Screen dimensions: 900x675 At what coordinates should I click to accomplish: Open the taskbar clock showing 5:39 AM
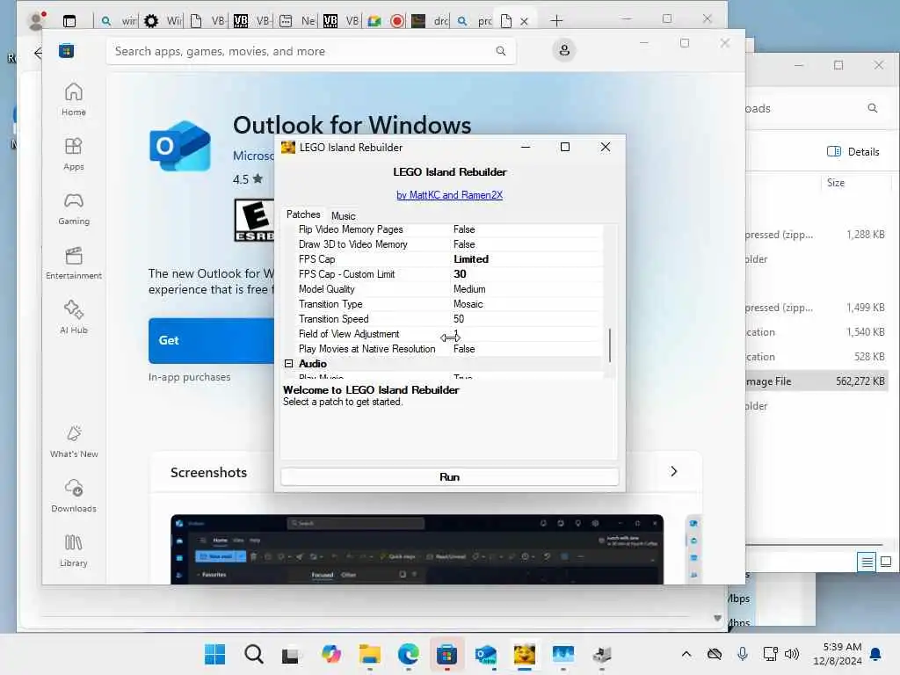837,654
